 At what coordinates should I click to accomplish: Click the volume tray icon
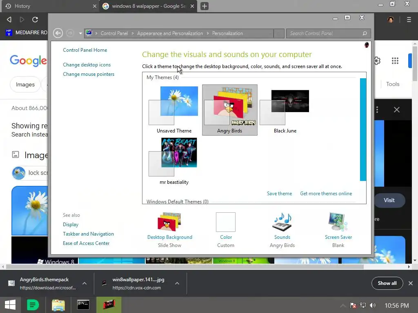click(x=373, y=305)
